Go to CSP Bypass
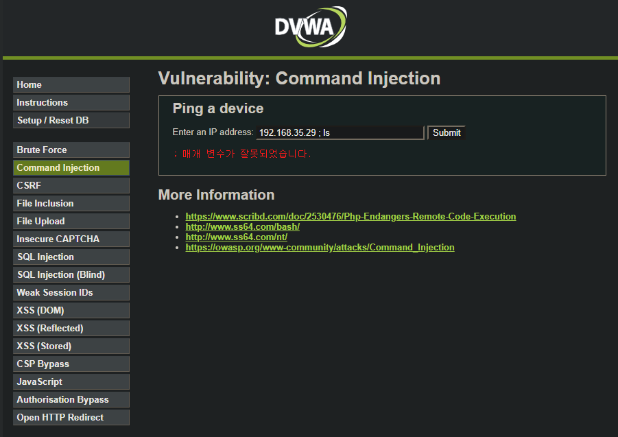 (71, 364)
